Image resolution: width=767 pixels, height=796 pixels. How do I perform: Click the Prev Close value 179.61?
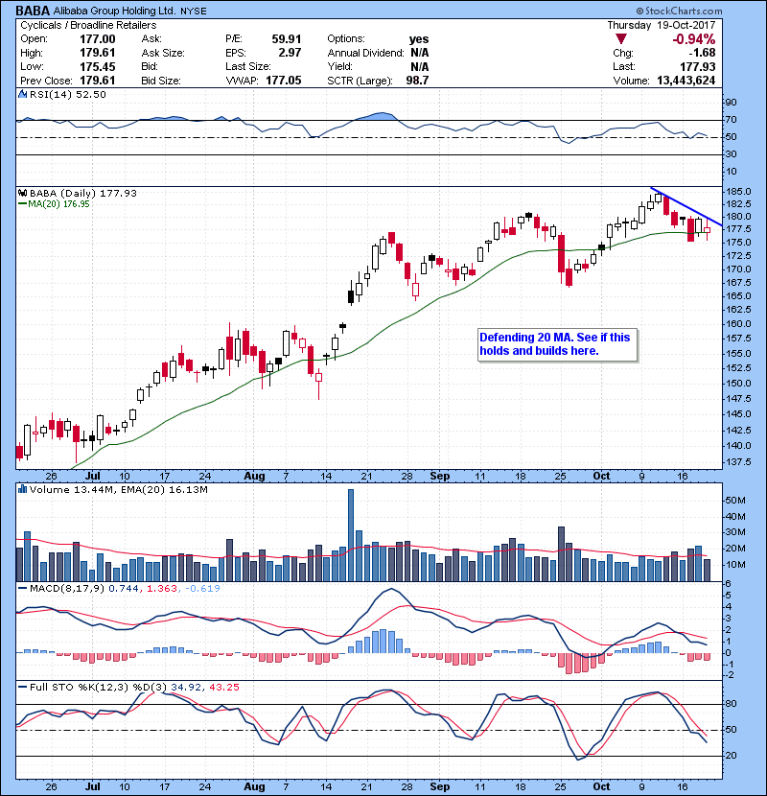(98, 81)
